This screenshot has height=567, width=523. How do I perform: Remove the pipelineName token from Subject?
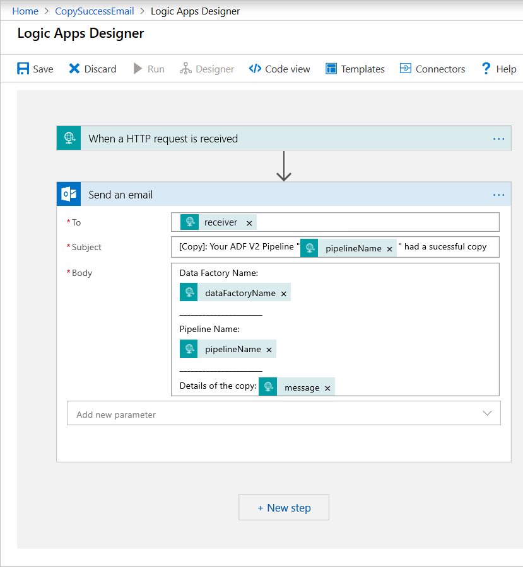[x=389, y=248]
